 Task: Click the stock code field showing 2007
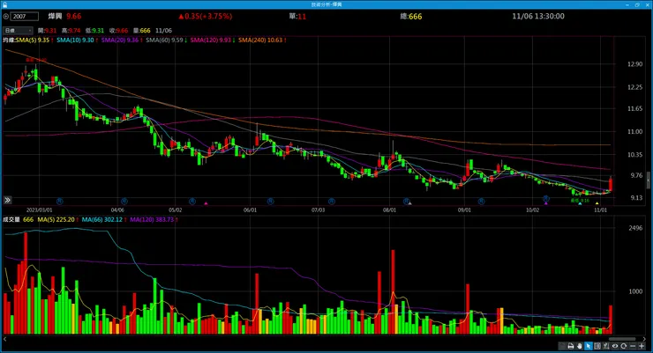(x=25, y=17)
